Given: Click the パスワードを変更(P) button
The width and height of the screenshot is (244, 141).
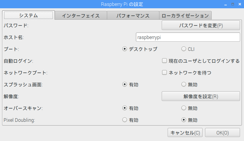Looking at the screenshot, I should coord(201,25).
